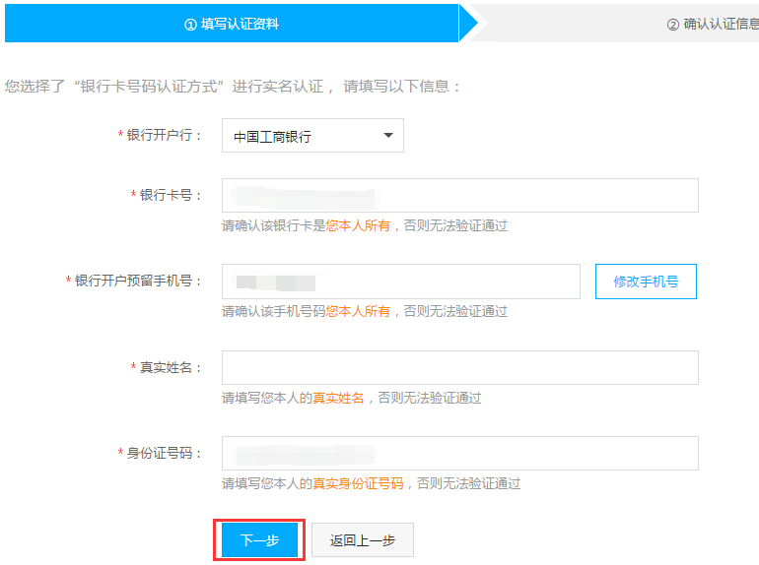Click the 身份证号码 field label

[x=164, y=454]
